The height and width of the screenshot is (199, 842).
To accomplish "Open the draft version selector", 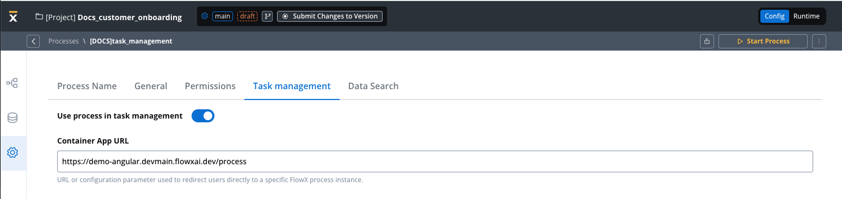I will click(248, 16).
